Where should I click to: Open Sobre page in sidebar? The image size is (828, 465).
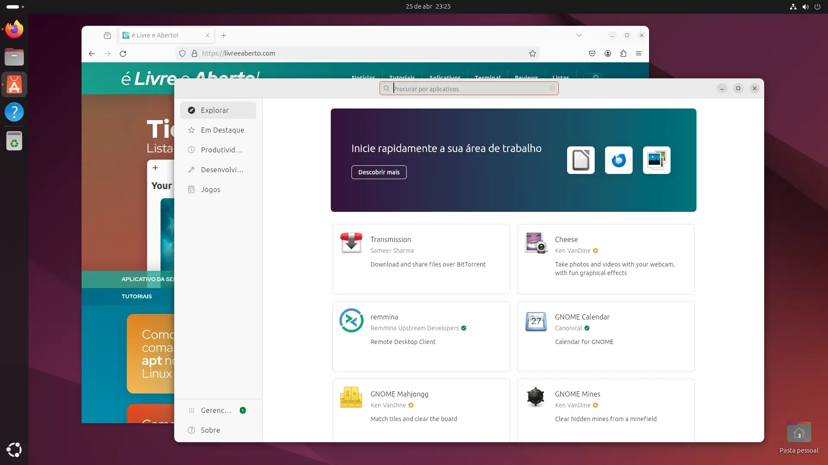pos(218,430)
